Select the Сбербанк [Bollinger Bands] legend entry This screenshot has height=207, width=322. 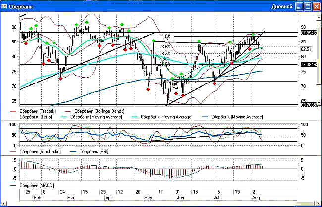coord(95,111)
